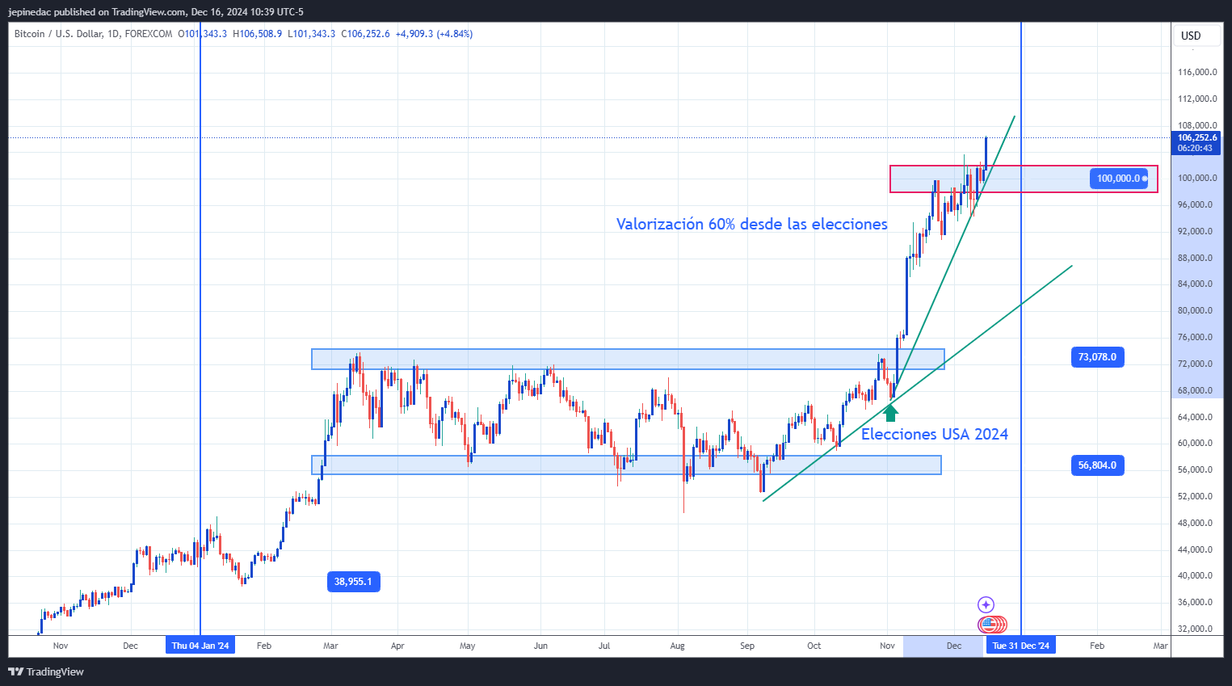Select the green up arrow marker
1232x686 pixels.
(x=890, y=413)
